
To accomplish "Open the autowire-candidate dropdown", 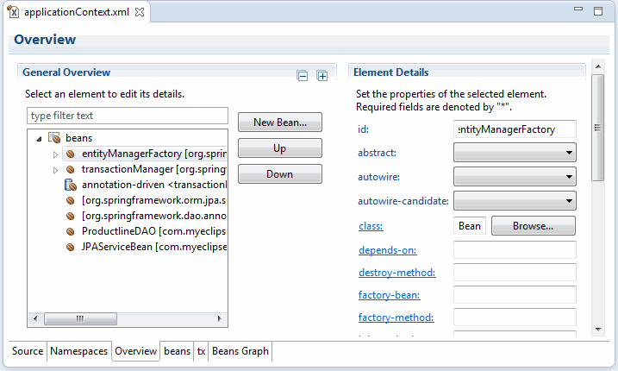I will [x=515, y=201].
